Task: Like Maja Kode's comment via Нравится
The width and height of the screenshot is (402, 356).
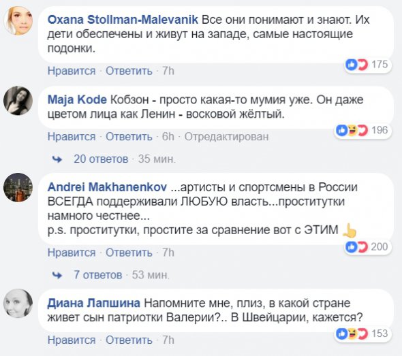Action: click(72, 137)
